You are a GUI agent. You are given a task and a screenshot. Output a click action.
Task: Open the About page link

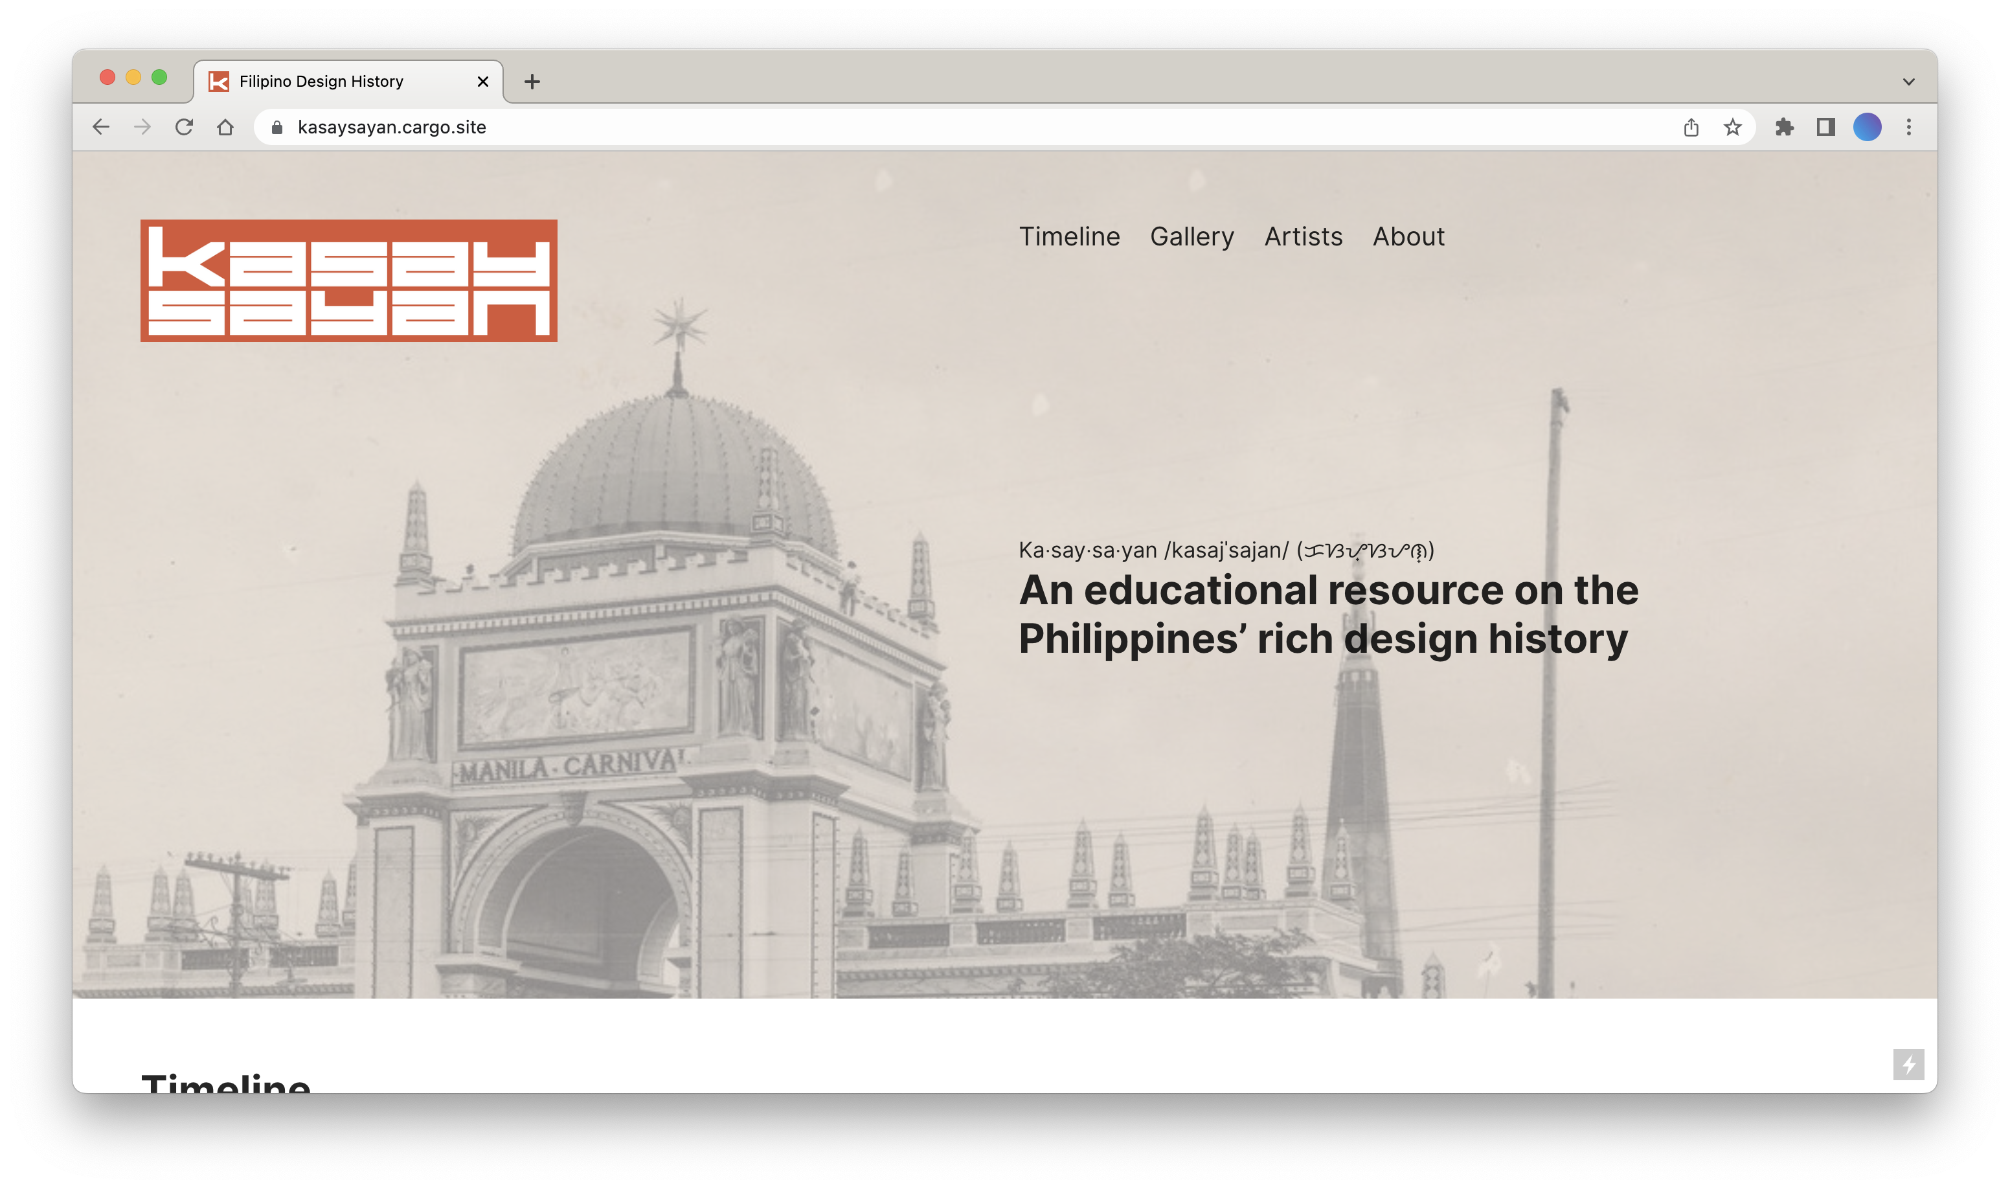click(x=1408, y=236)
